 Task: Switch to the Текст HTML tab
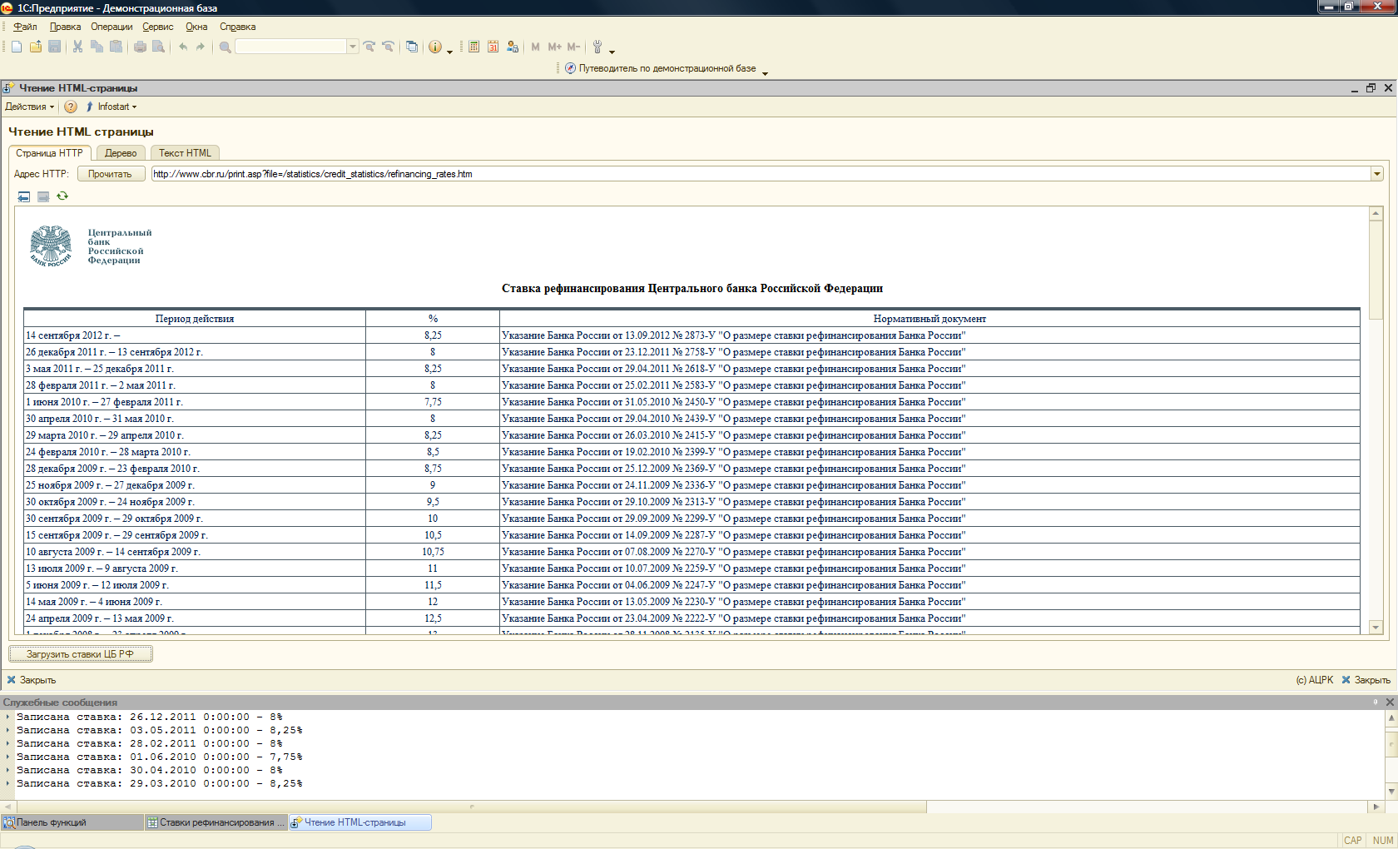coord(185,153)
